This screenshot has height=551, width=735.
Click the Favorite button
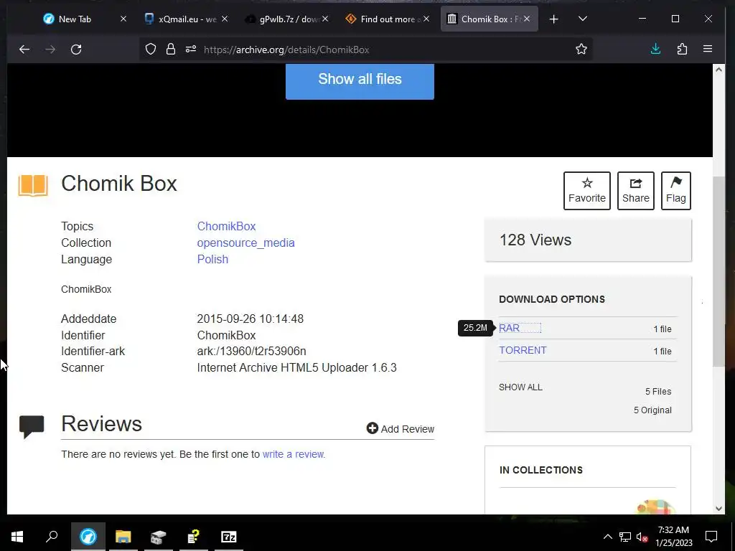point(587,191)
